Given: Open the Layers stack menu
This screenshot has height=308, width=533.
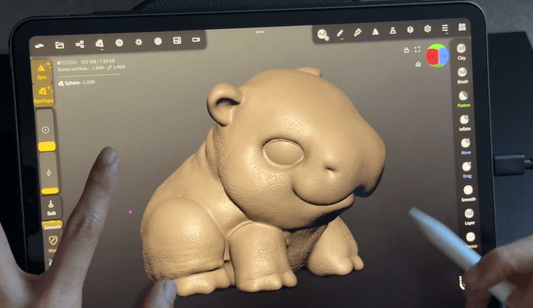Looking at the screenshot, I should (410, 30).
